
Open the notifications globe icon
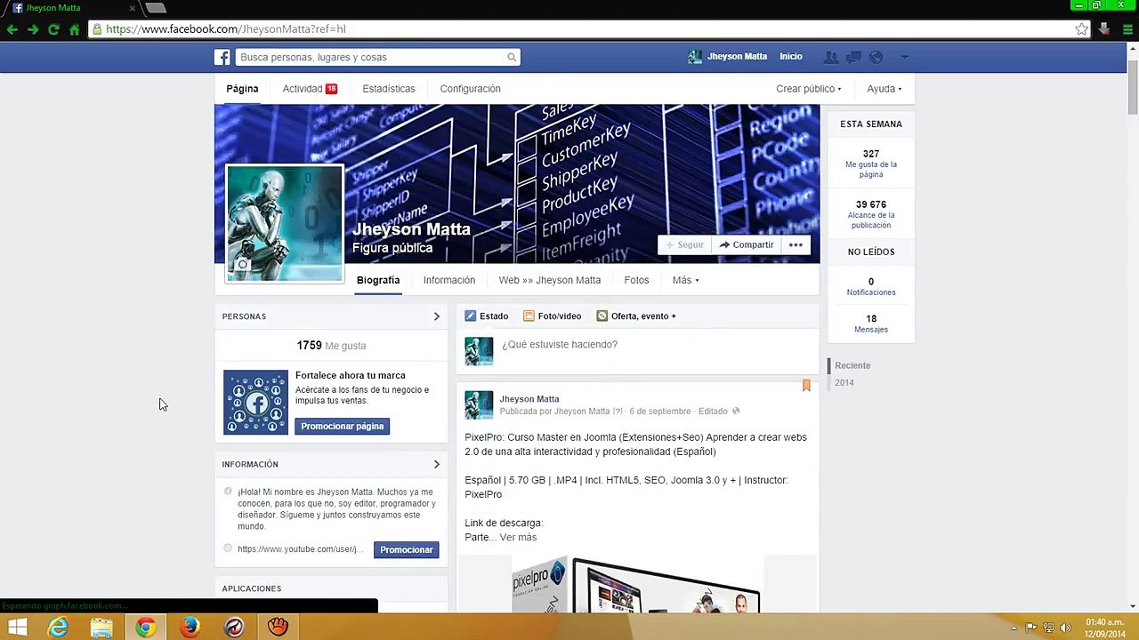(876, 57)
